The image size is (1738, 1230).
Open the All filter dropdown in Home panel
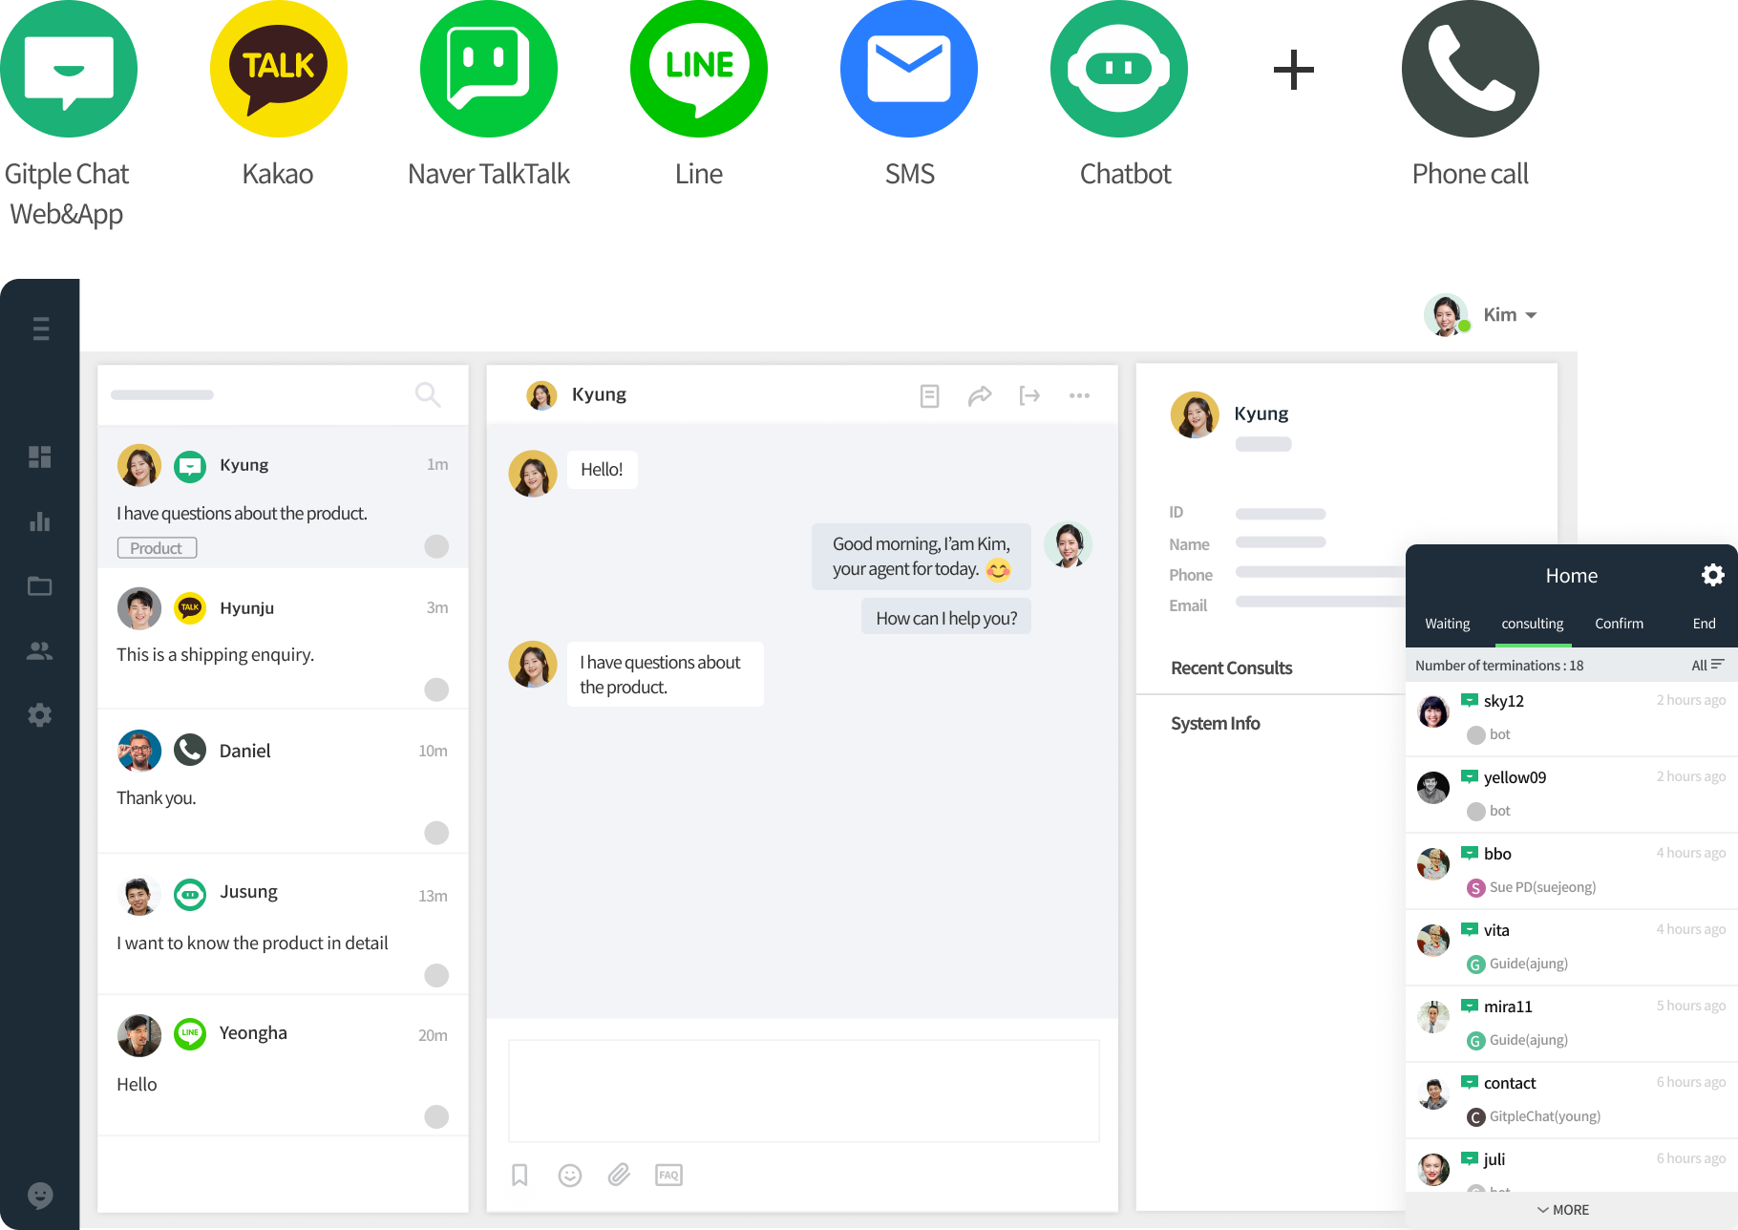coord(1707,666)
